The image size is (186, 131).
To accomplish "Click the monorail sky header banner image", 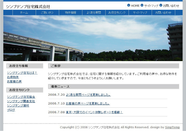I will click(93, 38).
